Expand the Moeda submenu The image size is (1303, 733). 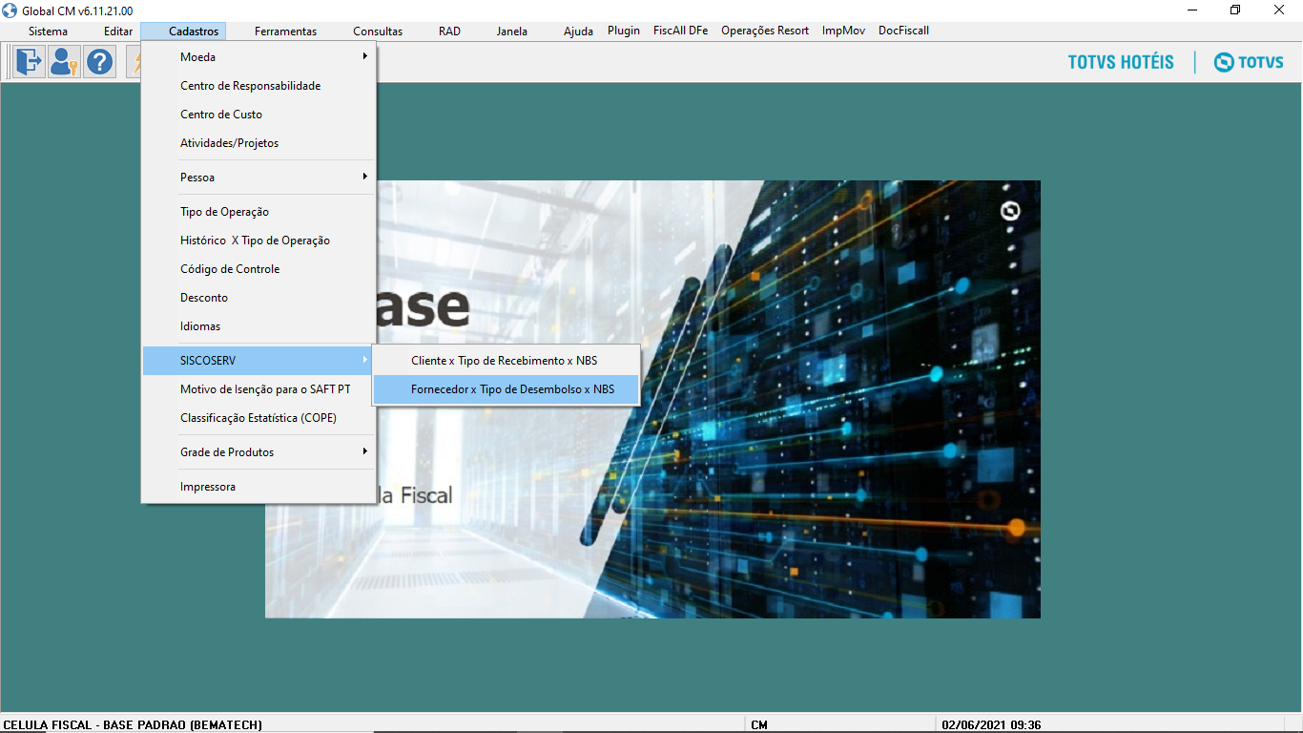tap(259, 57)
